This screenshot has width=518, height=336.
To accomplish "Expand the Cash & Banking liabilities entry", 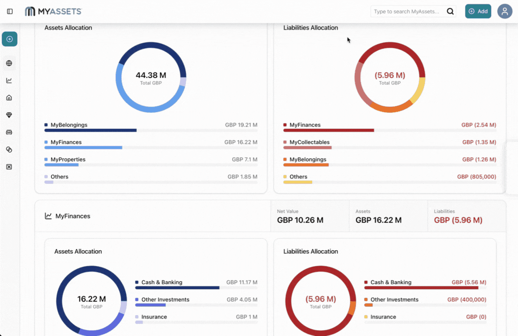I will tap(392, 282).
